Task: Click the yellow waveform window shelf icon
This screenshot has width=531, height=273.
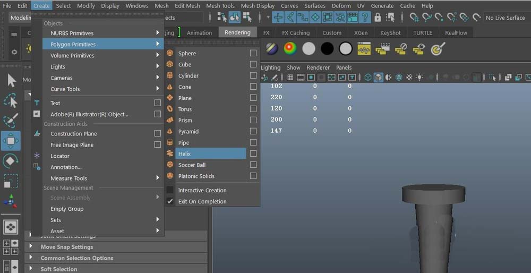Action: (x=364, y=49)
